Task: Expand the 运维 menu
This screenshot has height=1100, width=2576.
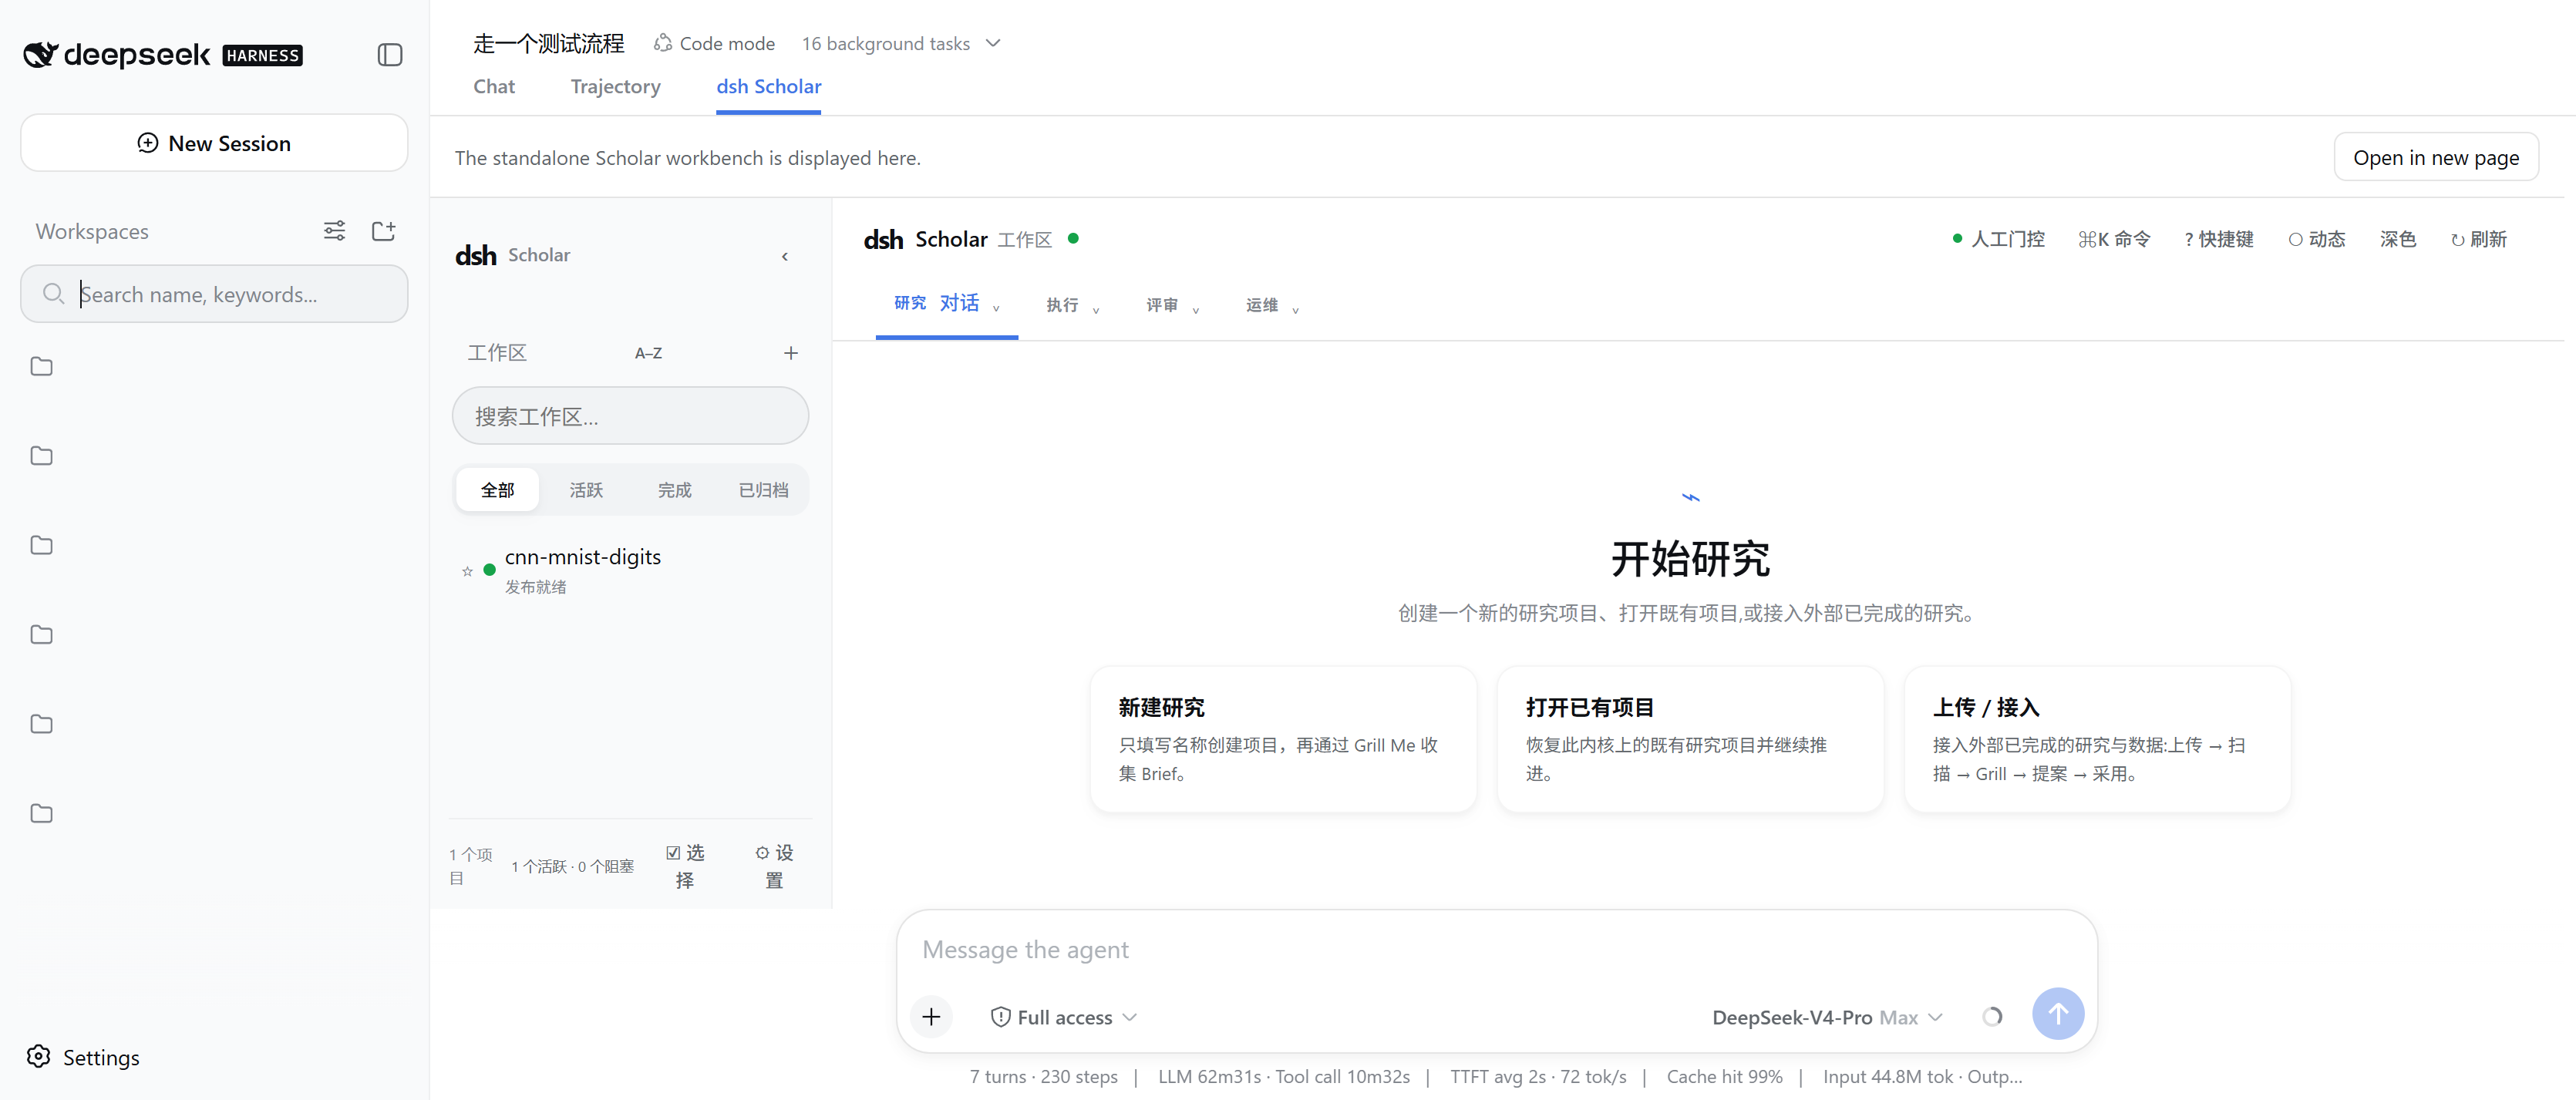Action: click(x=1272, y=305)
